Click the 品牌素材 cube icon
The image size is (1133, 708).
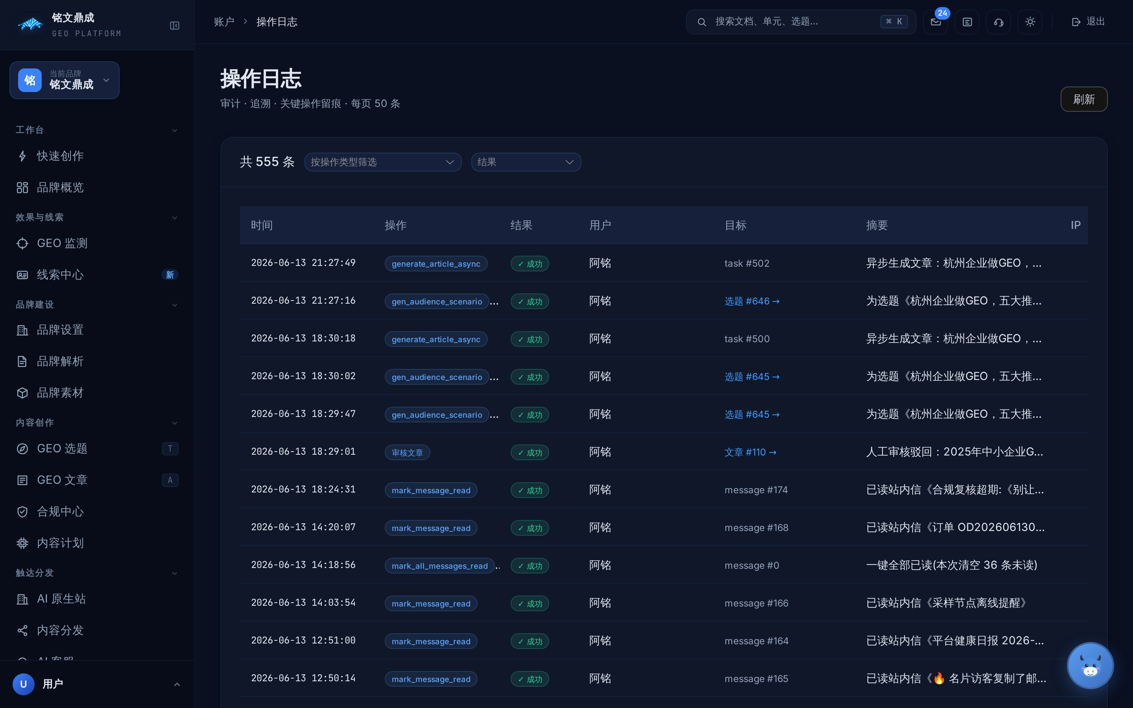(x=22, y=393)
